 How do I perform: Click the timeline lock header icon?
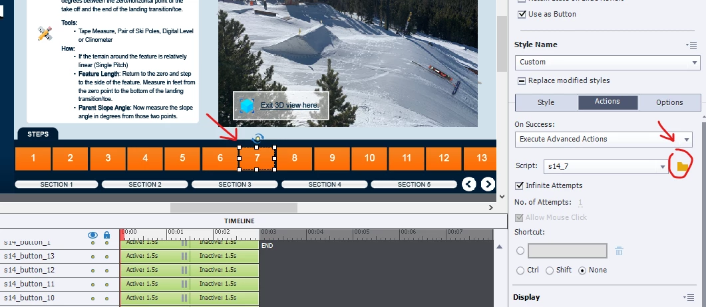(106, 235)
